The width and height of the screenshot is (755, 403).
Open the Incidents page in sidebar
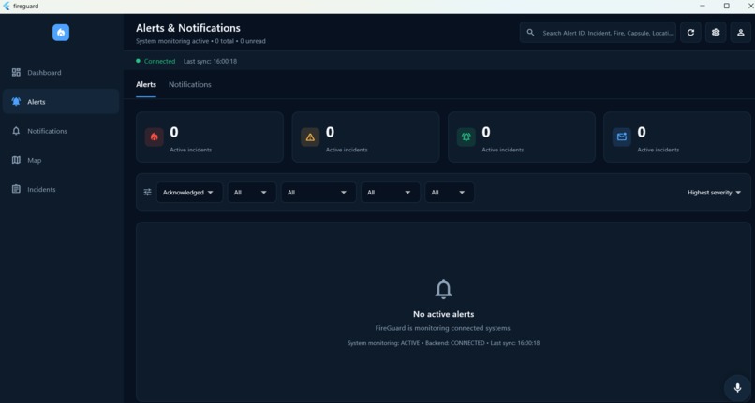click(x=61, y=189)
